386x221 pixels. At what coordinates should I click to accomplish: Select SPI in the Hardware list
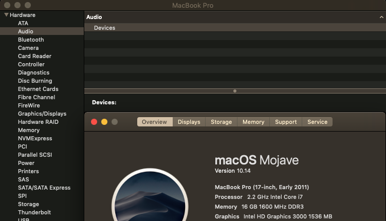(22, 196)
